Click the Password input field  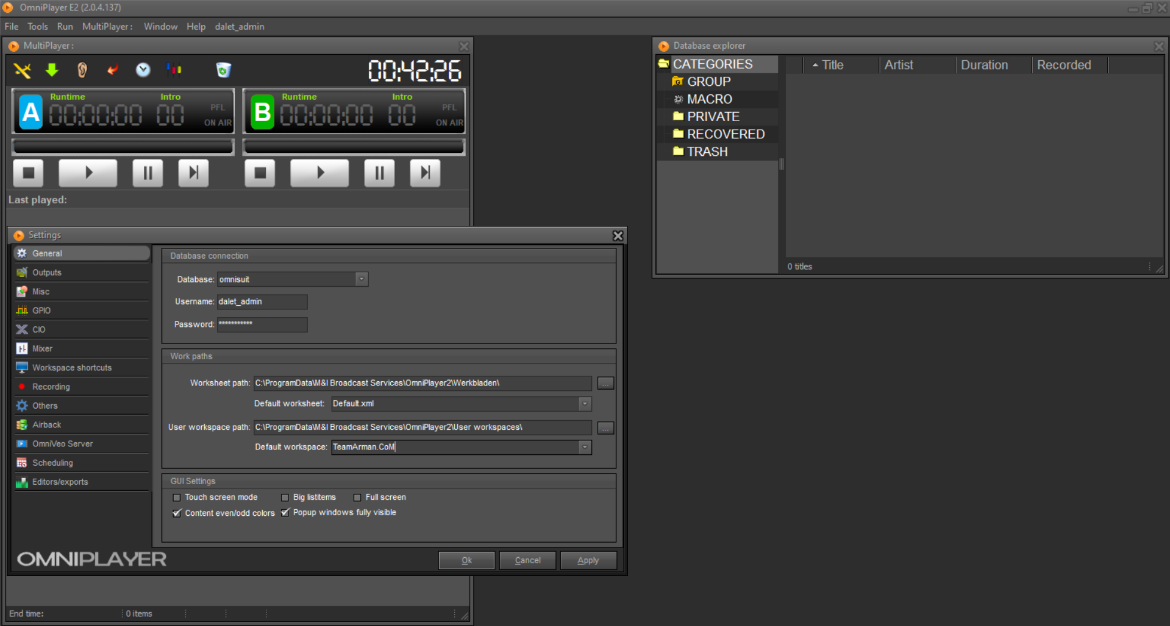coord(262,325)
